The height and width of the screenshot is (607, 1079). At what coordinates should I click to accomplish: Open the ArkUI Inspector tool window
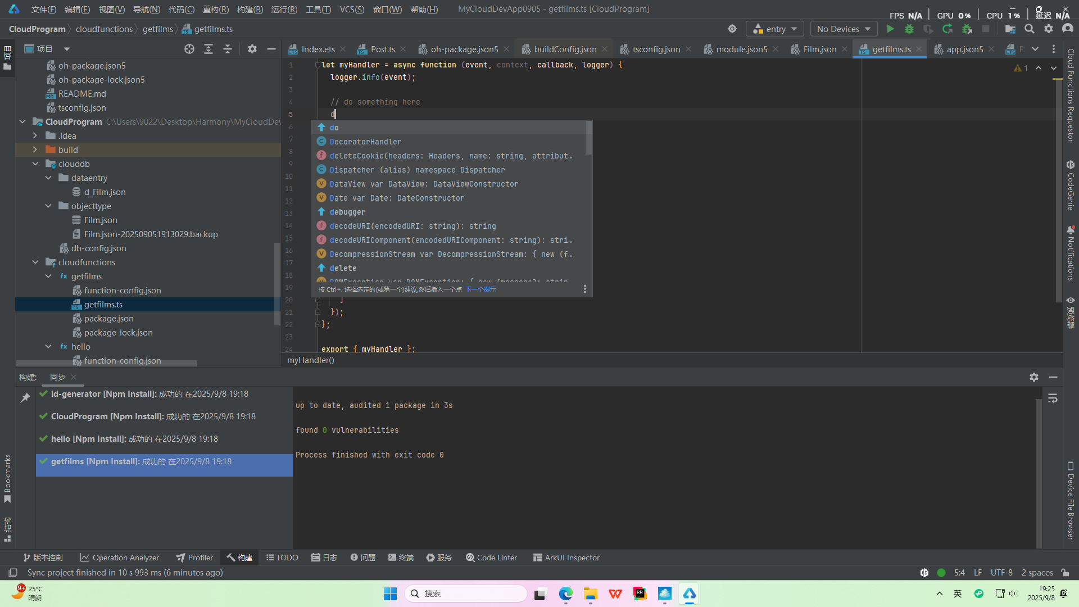coord(566,558)
